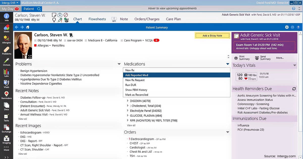Click the medical kit icon in patient header
The height and width of the screenshot is (159, 303).
coord(60,15)
